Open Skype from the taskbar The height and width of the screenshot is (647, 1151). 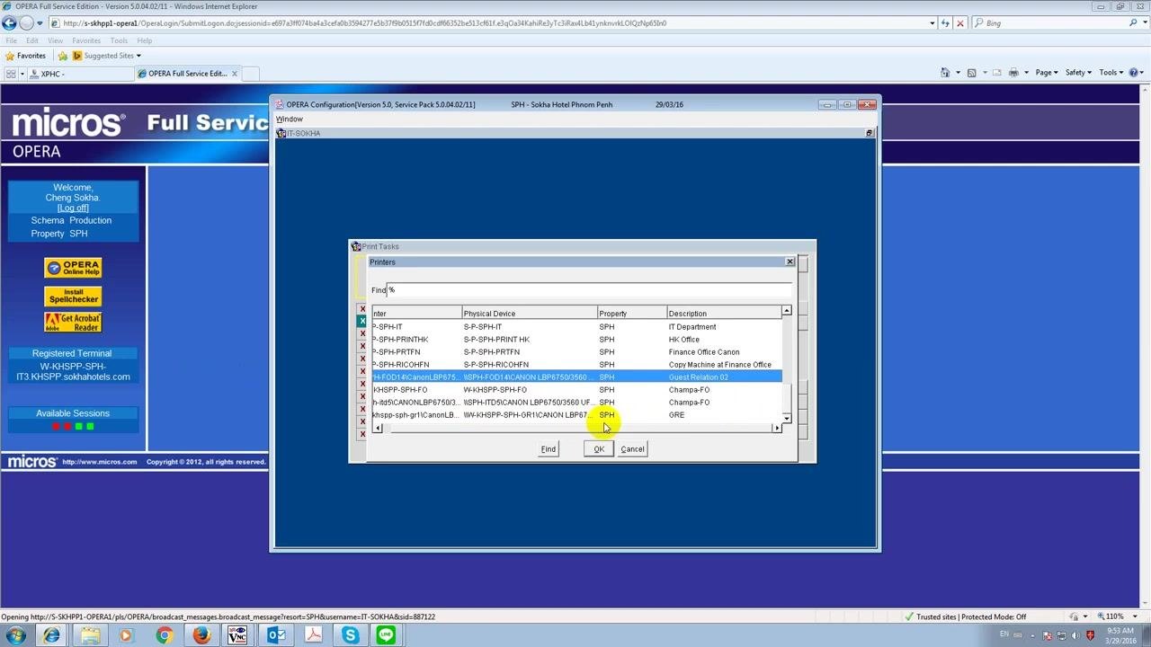point(350,635)
